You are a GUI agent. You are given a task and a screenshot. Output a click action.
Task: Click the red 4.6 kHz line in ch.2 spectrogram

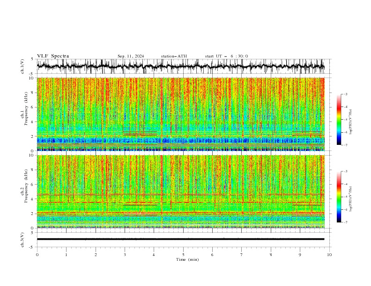pos(180,195)
